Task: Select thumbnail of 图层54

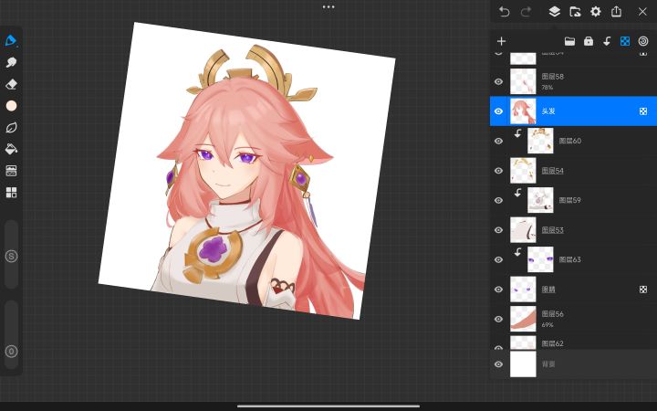Action: point(523,171)
